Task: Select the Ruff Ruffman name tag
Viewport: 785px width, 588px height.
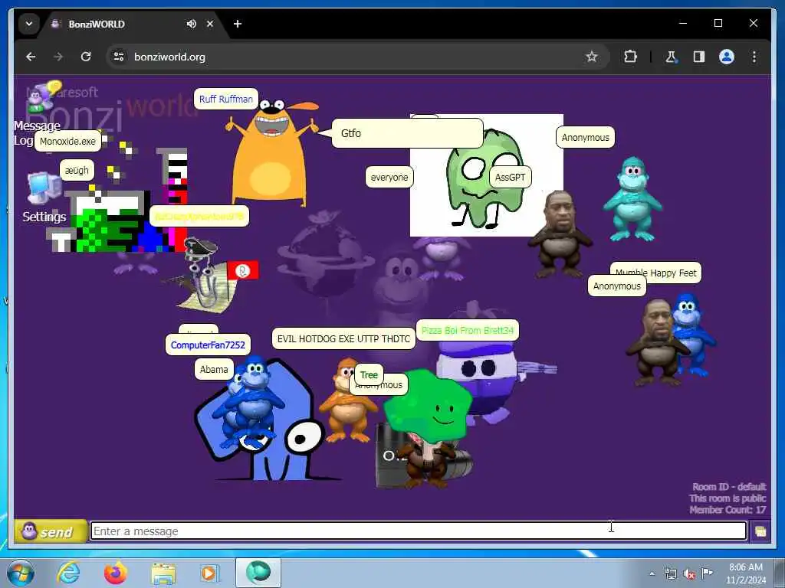Action: 226,99
